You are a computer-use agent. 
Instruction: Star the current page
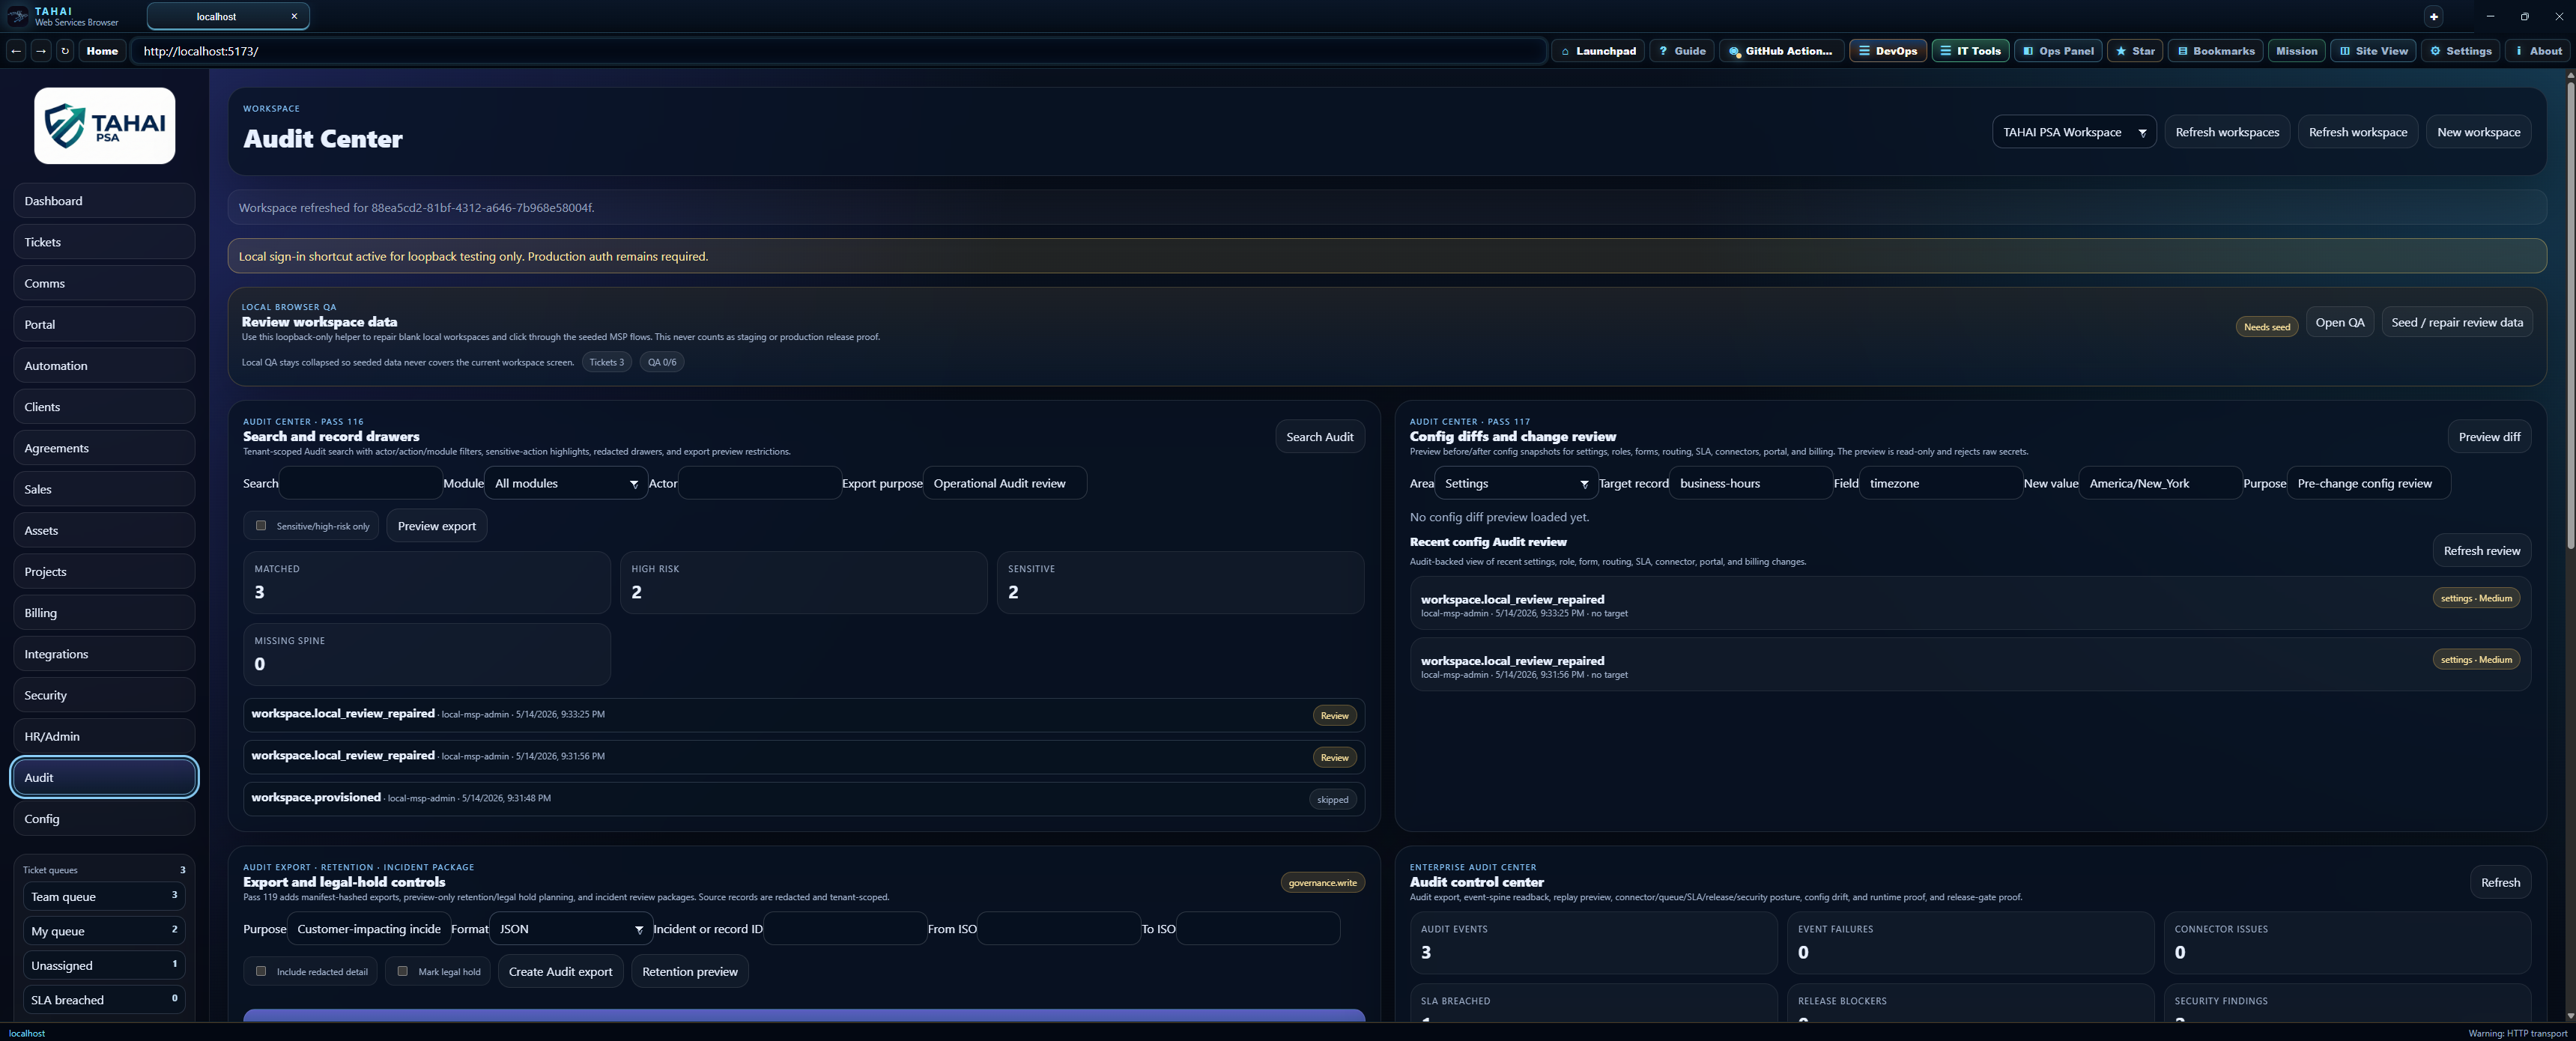click(x=2135, y=51)
